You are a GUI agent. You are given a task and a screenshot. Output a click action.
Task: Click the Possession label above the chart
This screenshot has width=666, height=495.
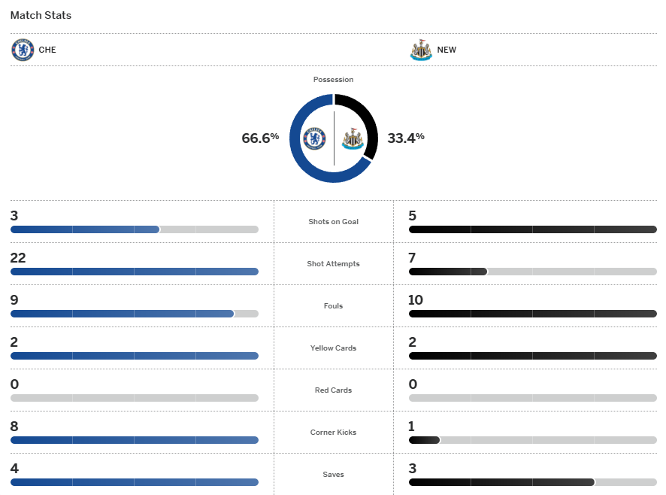(x=333, y=80)
